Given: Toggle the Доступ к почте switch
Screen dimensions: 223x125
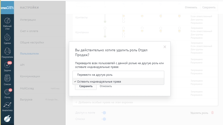Looking at the screenshot, I should click(104, 113).
